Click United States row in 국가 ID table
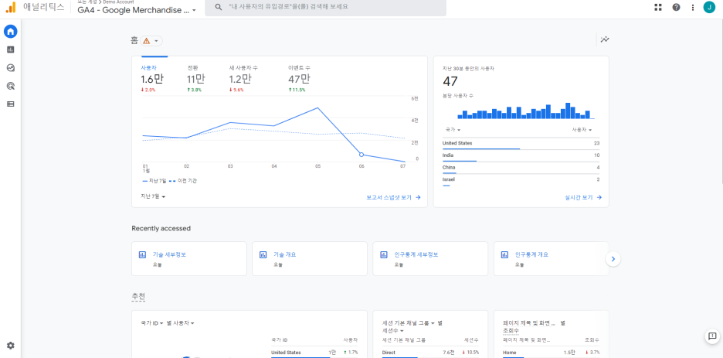Image resolution: width=723 pixels, height=358 pixels. (314, 353)
